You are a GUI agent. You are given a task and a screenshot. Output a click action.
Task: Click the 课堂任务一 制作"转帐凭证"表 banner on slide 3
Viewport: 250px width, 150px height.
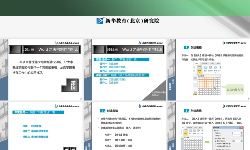[121, 59]
